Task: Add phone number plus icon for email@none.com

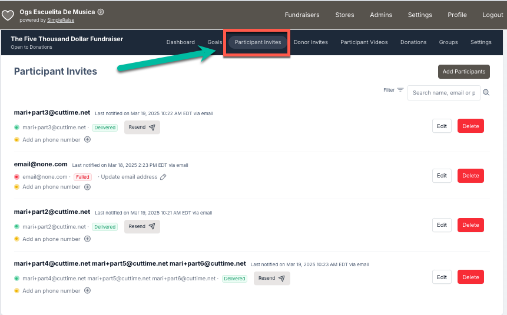Action: pos(87,187)
